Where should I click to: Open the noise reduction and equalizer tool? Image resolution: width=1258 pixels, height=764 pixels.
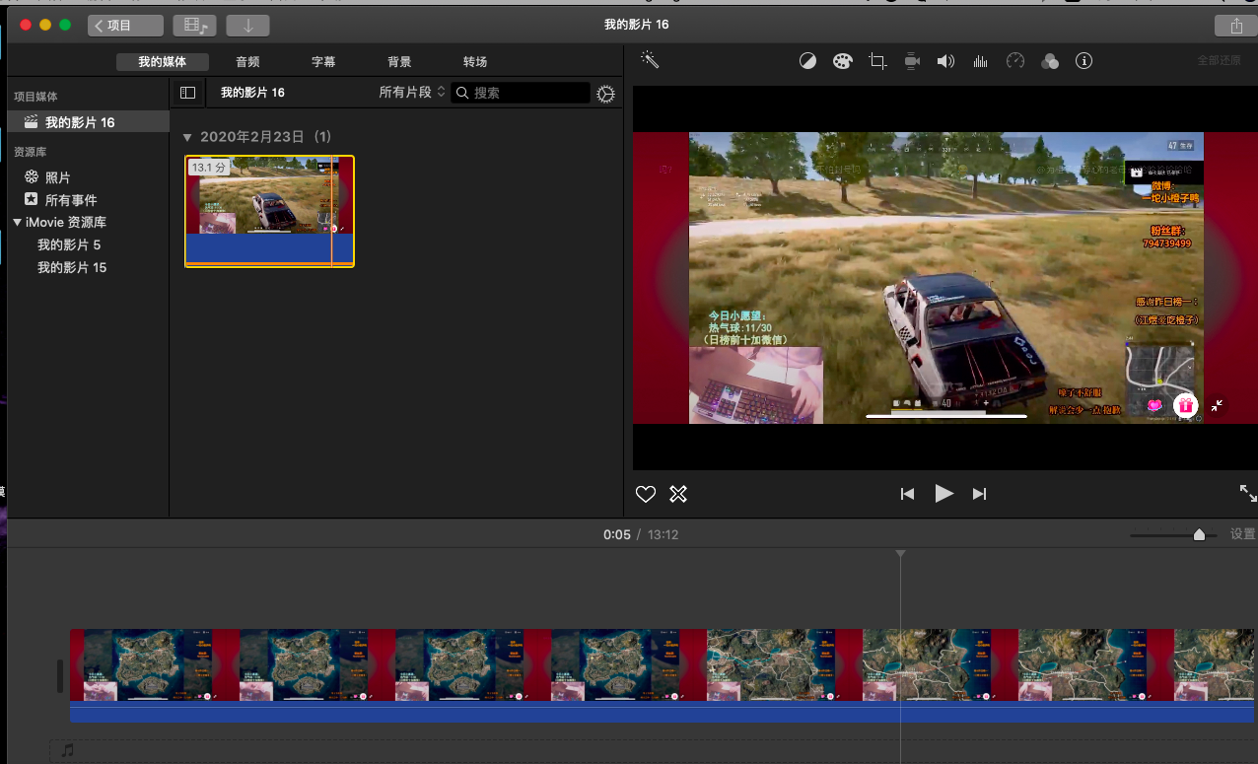tap(980, 61)
